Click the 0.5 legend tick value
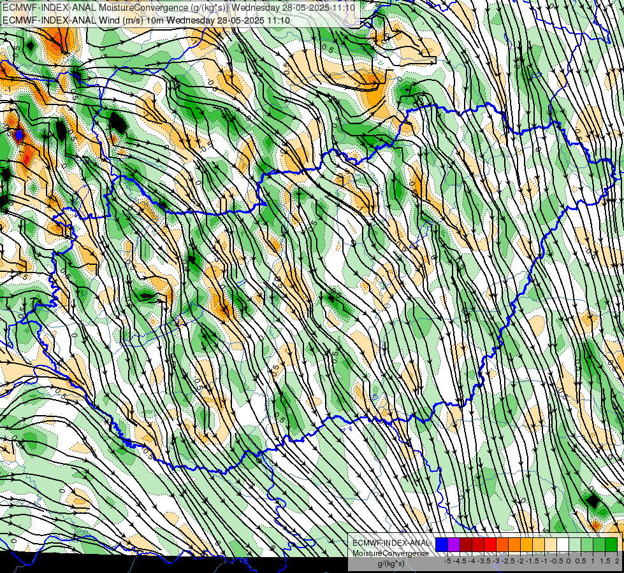The width and height of the screenshot is (624, 573). coord(581,561)
